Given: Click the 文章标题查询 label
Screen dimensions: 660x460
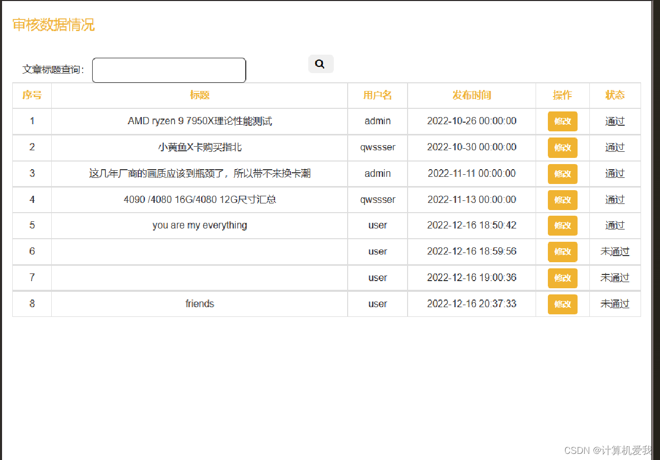Looking at the screenshot, I should coord(53,70).
